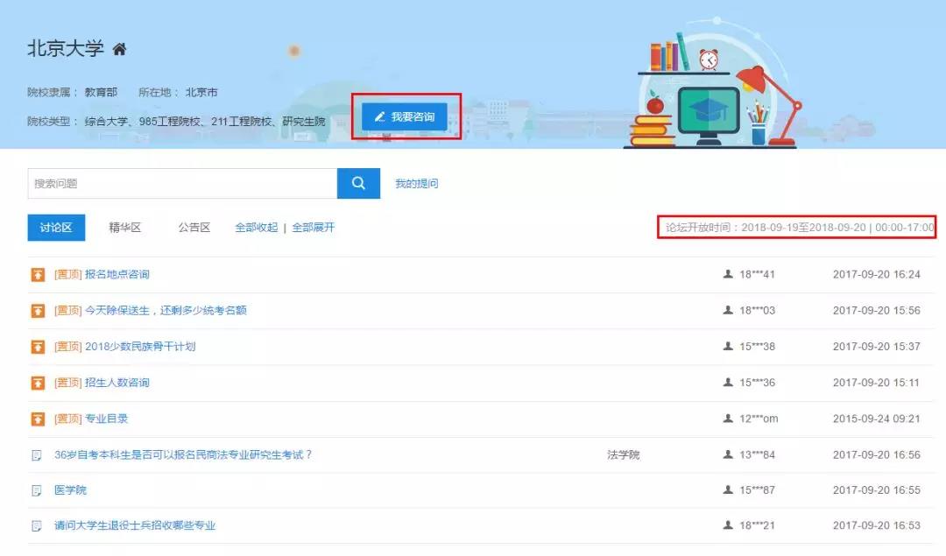
Task: Click the search magnifier icon
Action: [357, 183]
